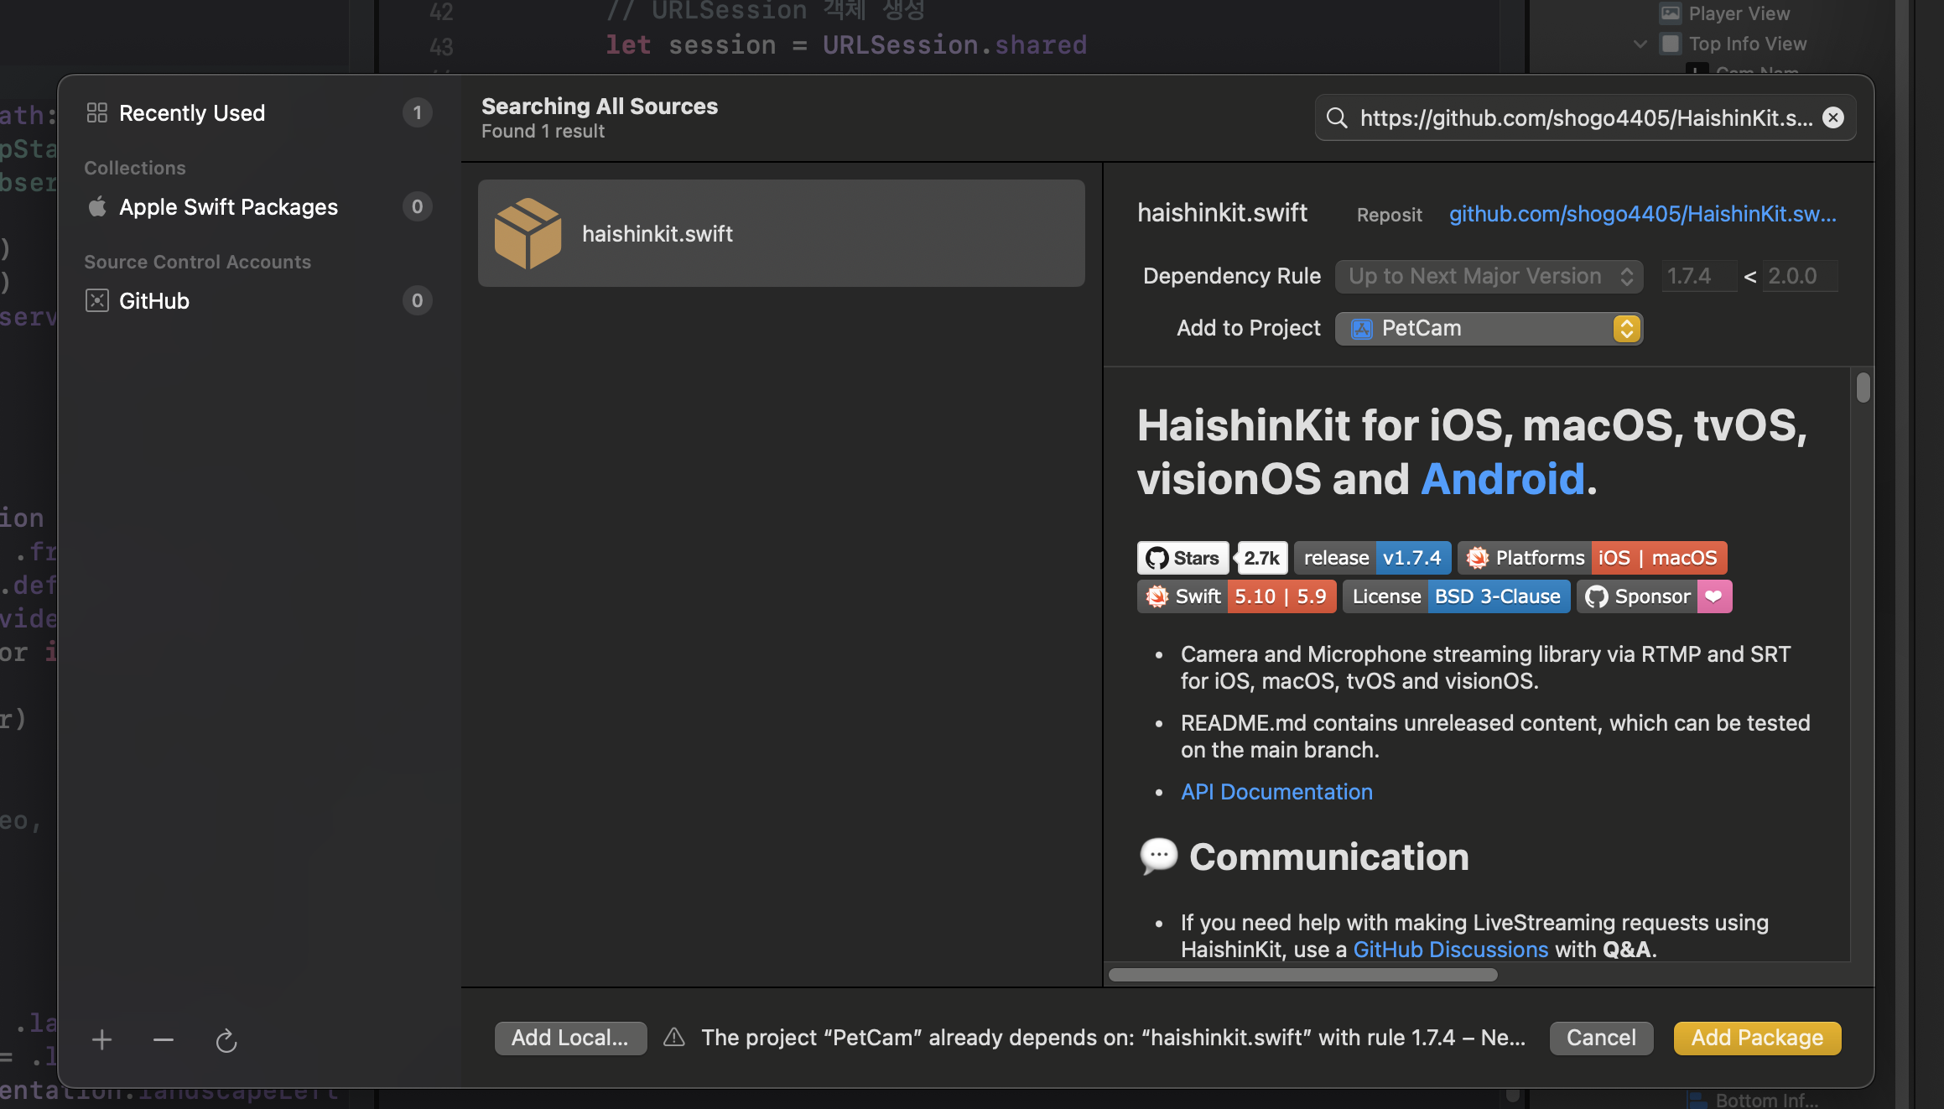The width and height of the screenshot is (1944, 1109).
Task: Click the minus icon to remove source
Action: [164, 1040]
